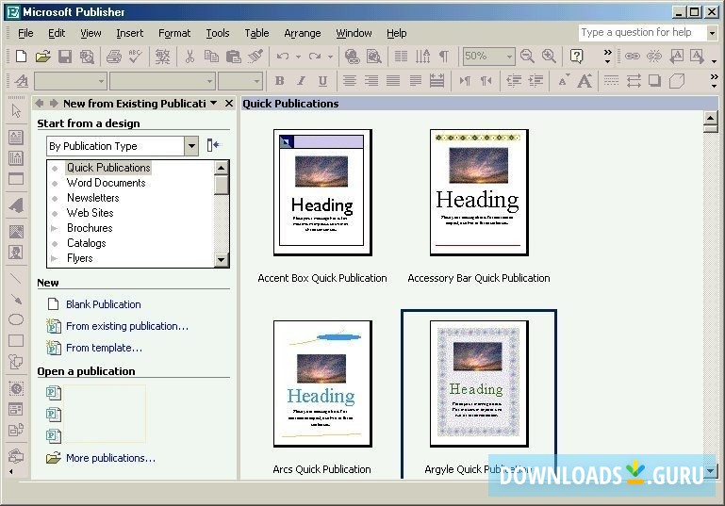Click the gallery scrollbar up arrow

[x=710, y=118]
